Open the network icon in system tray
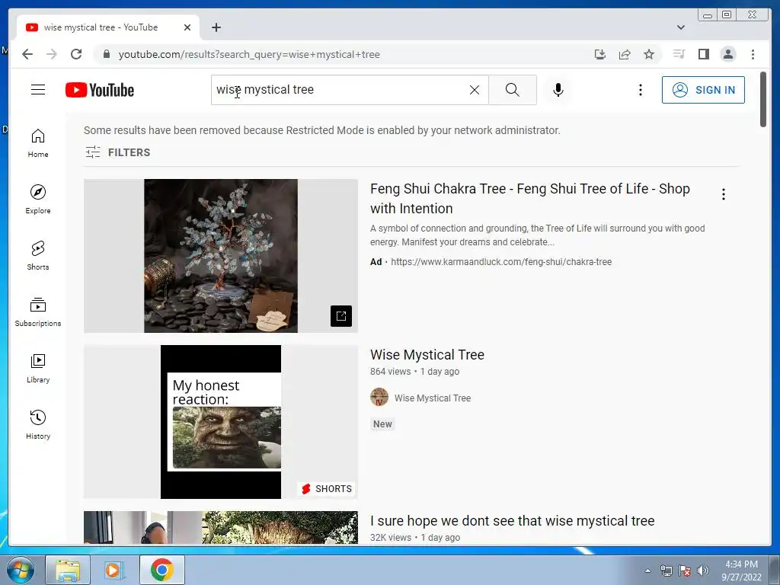 tap(666, 571)
